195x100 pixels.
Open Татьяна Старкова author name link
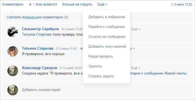coord(37,48)
